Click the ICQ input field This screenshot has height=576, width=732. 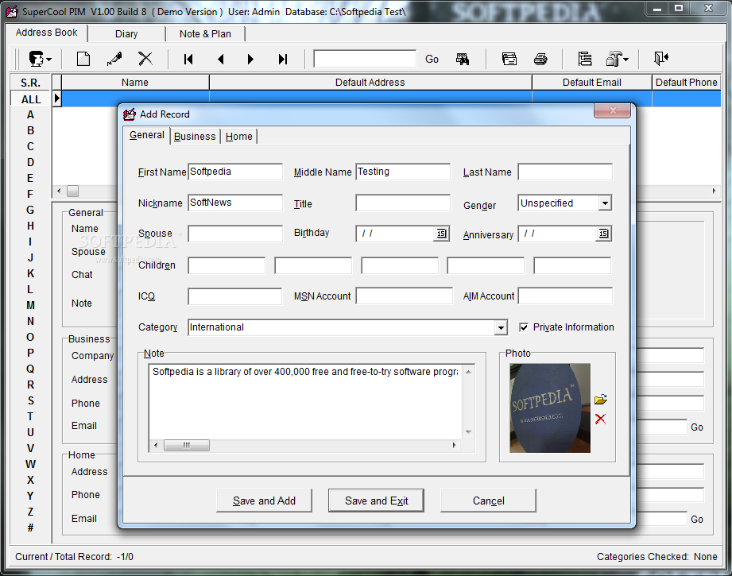point(234,296)
